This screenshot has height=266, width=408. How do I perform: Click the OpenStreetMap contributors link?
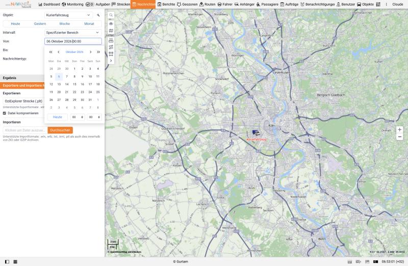pyautogui.click(x=124, y=252)
